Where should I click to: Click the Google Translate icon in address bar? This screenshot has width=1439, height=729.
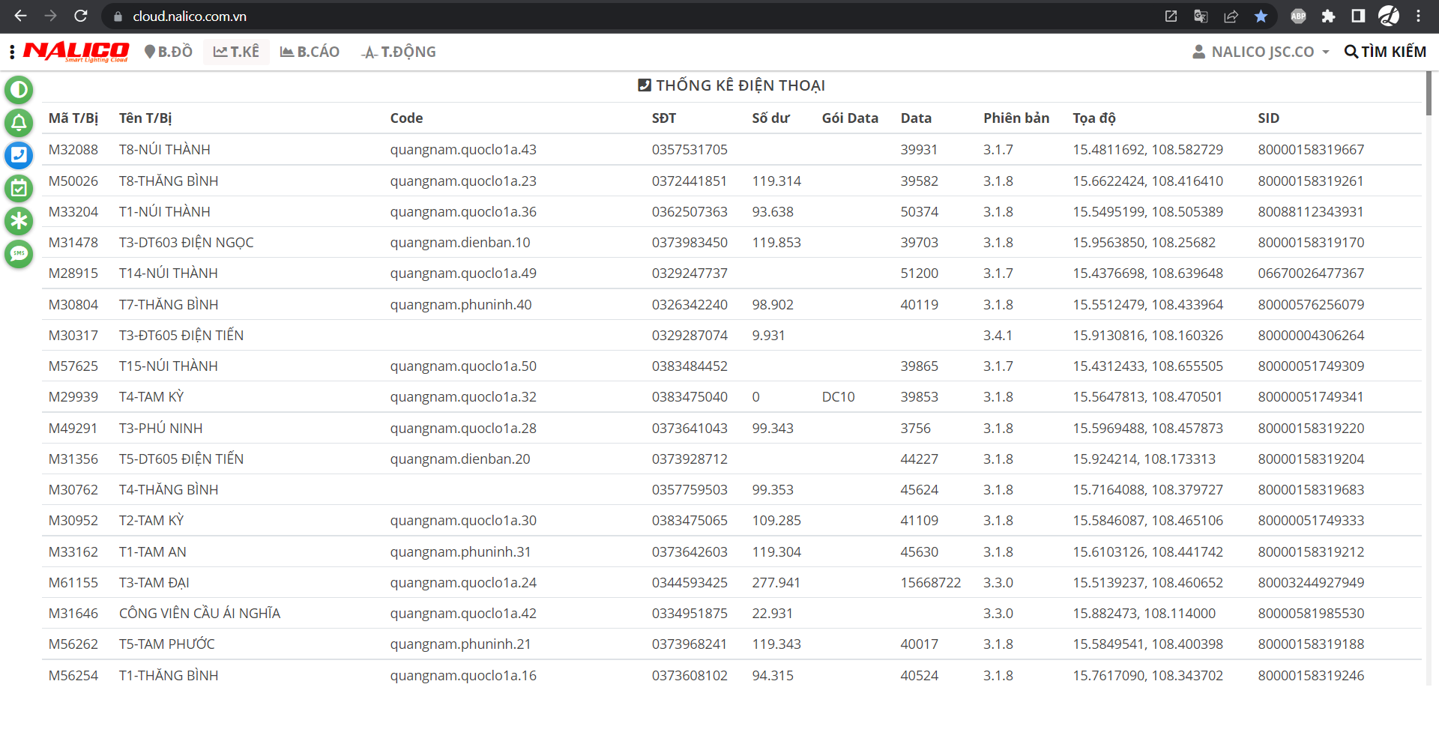(1201, 16)
